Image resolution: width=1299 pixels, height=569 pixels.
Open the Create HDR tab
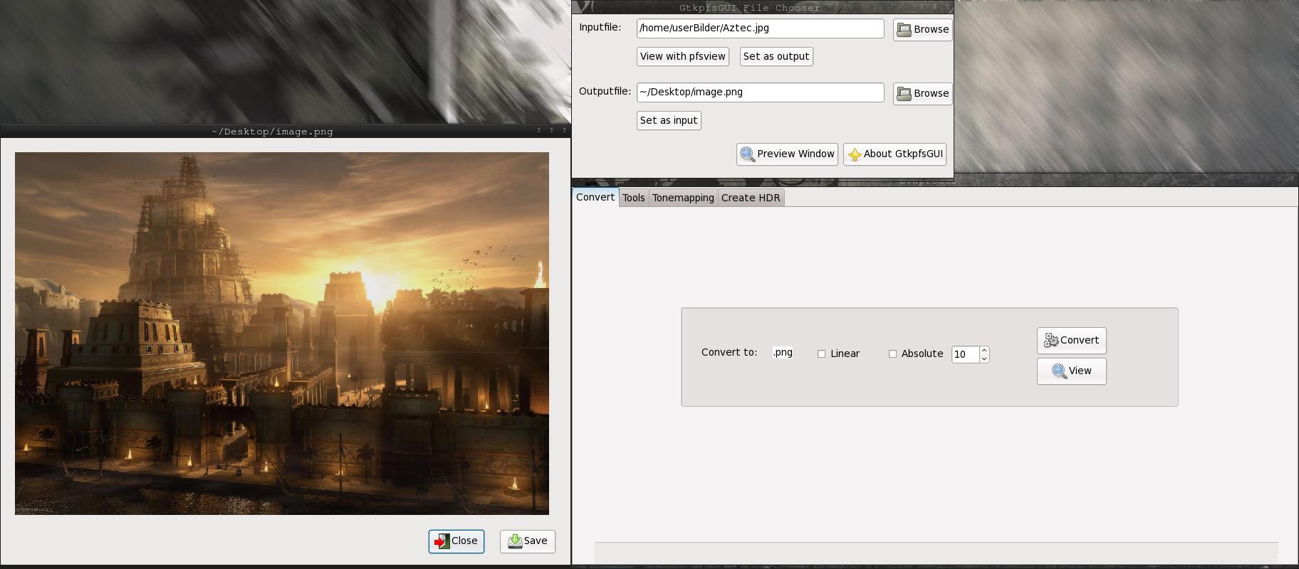click(x=751, y=198)
